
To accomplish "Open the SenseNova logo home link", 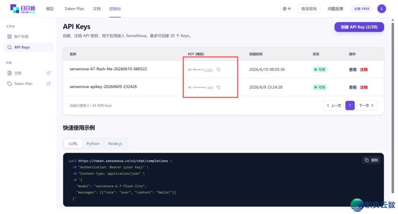I will click(x=23, y=8).
